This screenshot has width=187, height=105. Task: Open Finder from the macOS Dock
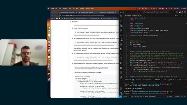click(x=49, y=28)
